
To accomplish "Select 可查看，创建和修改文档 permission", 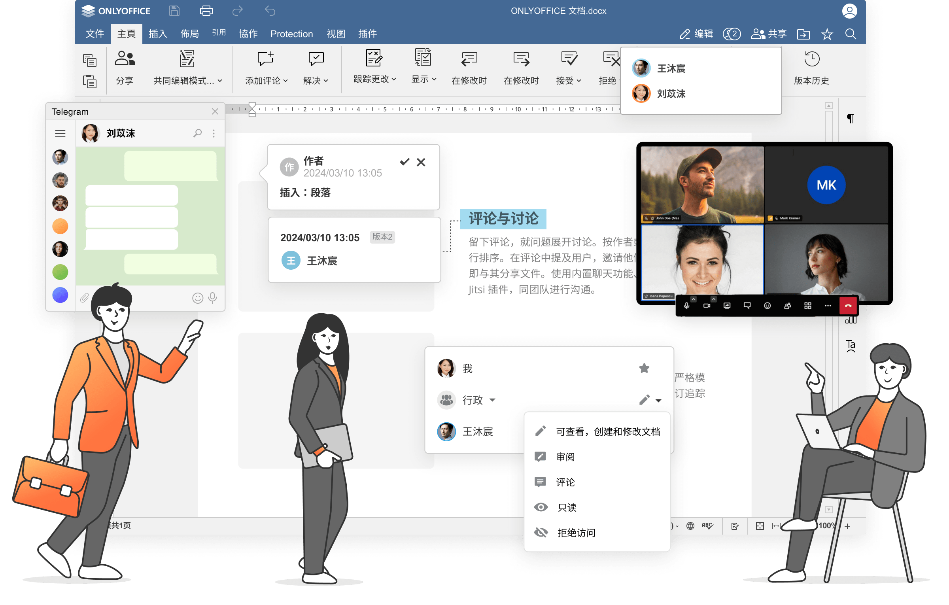I will point(597,431).
